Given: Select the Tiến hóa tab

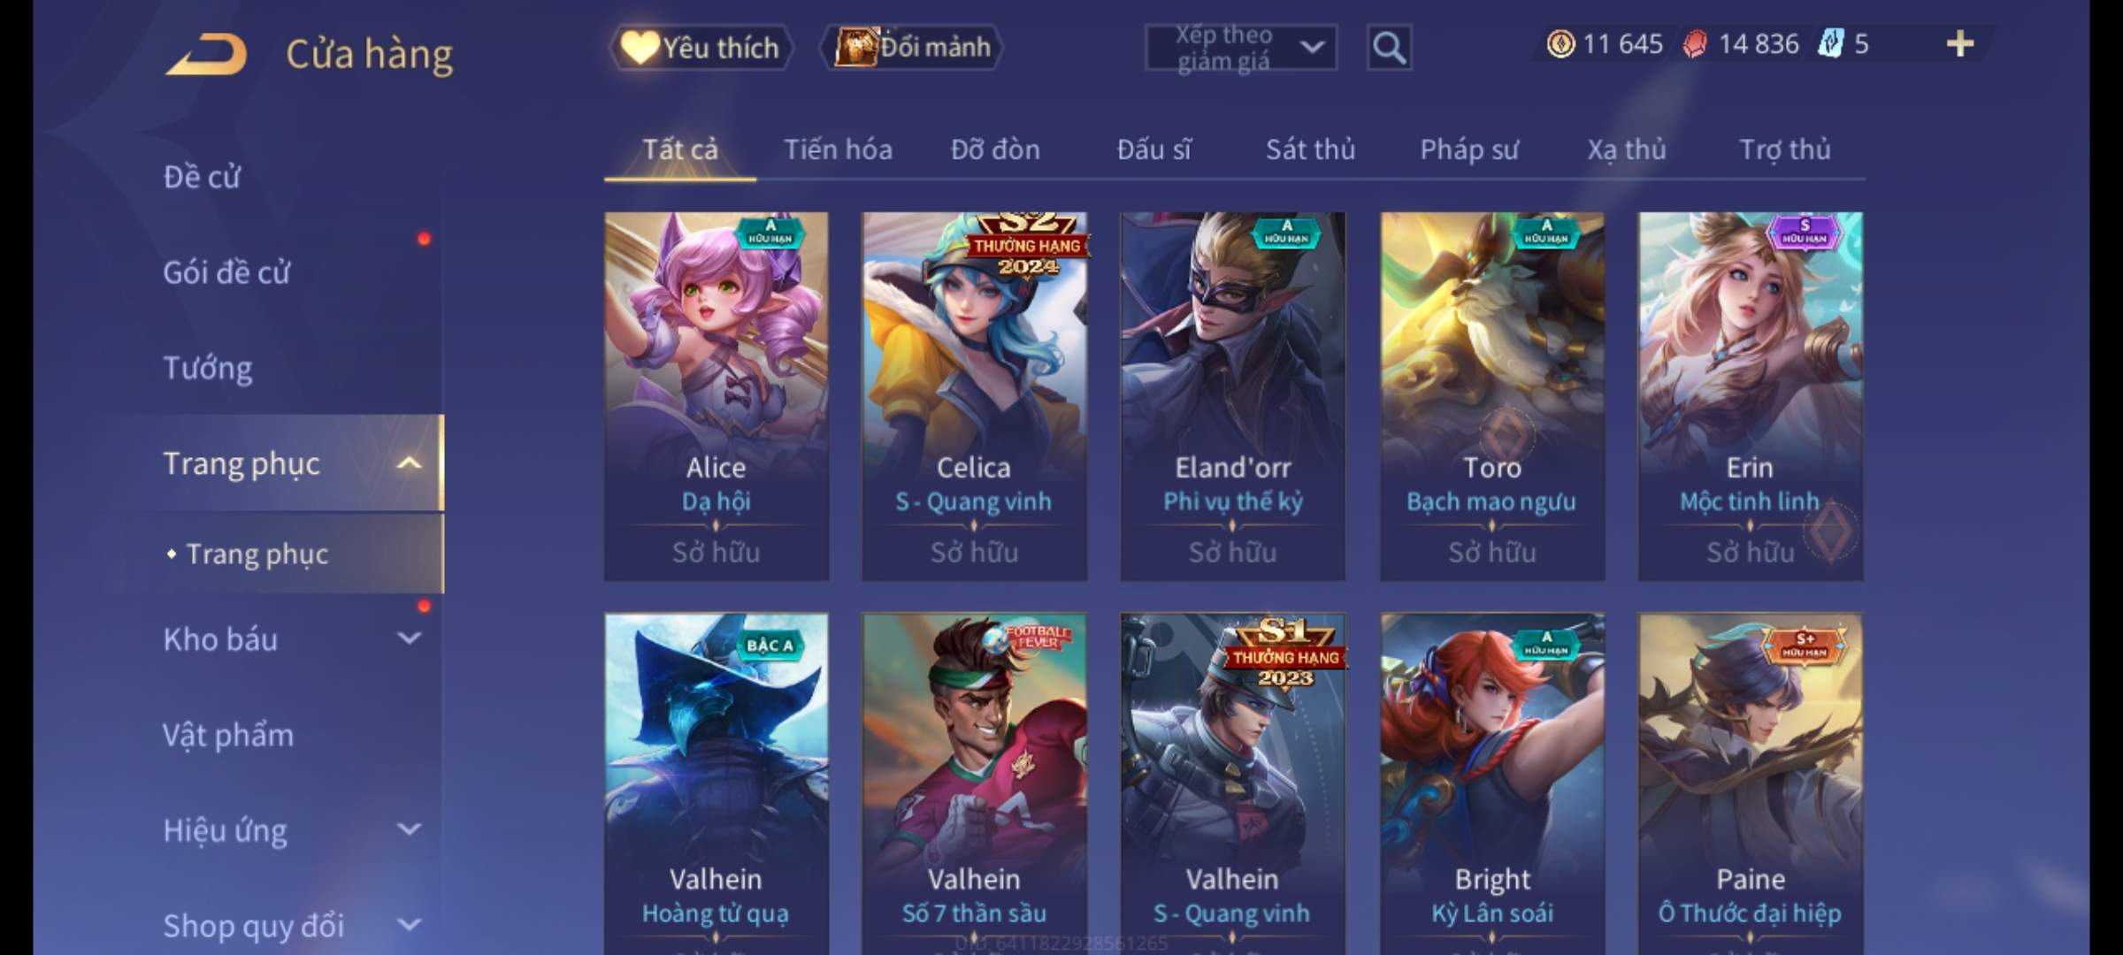Looking at the screenshot, I should 838,149.
